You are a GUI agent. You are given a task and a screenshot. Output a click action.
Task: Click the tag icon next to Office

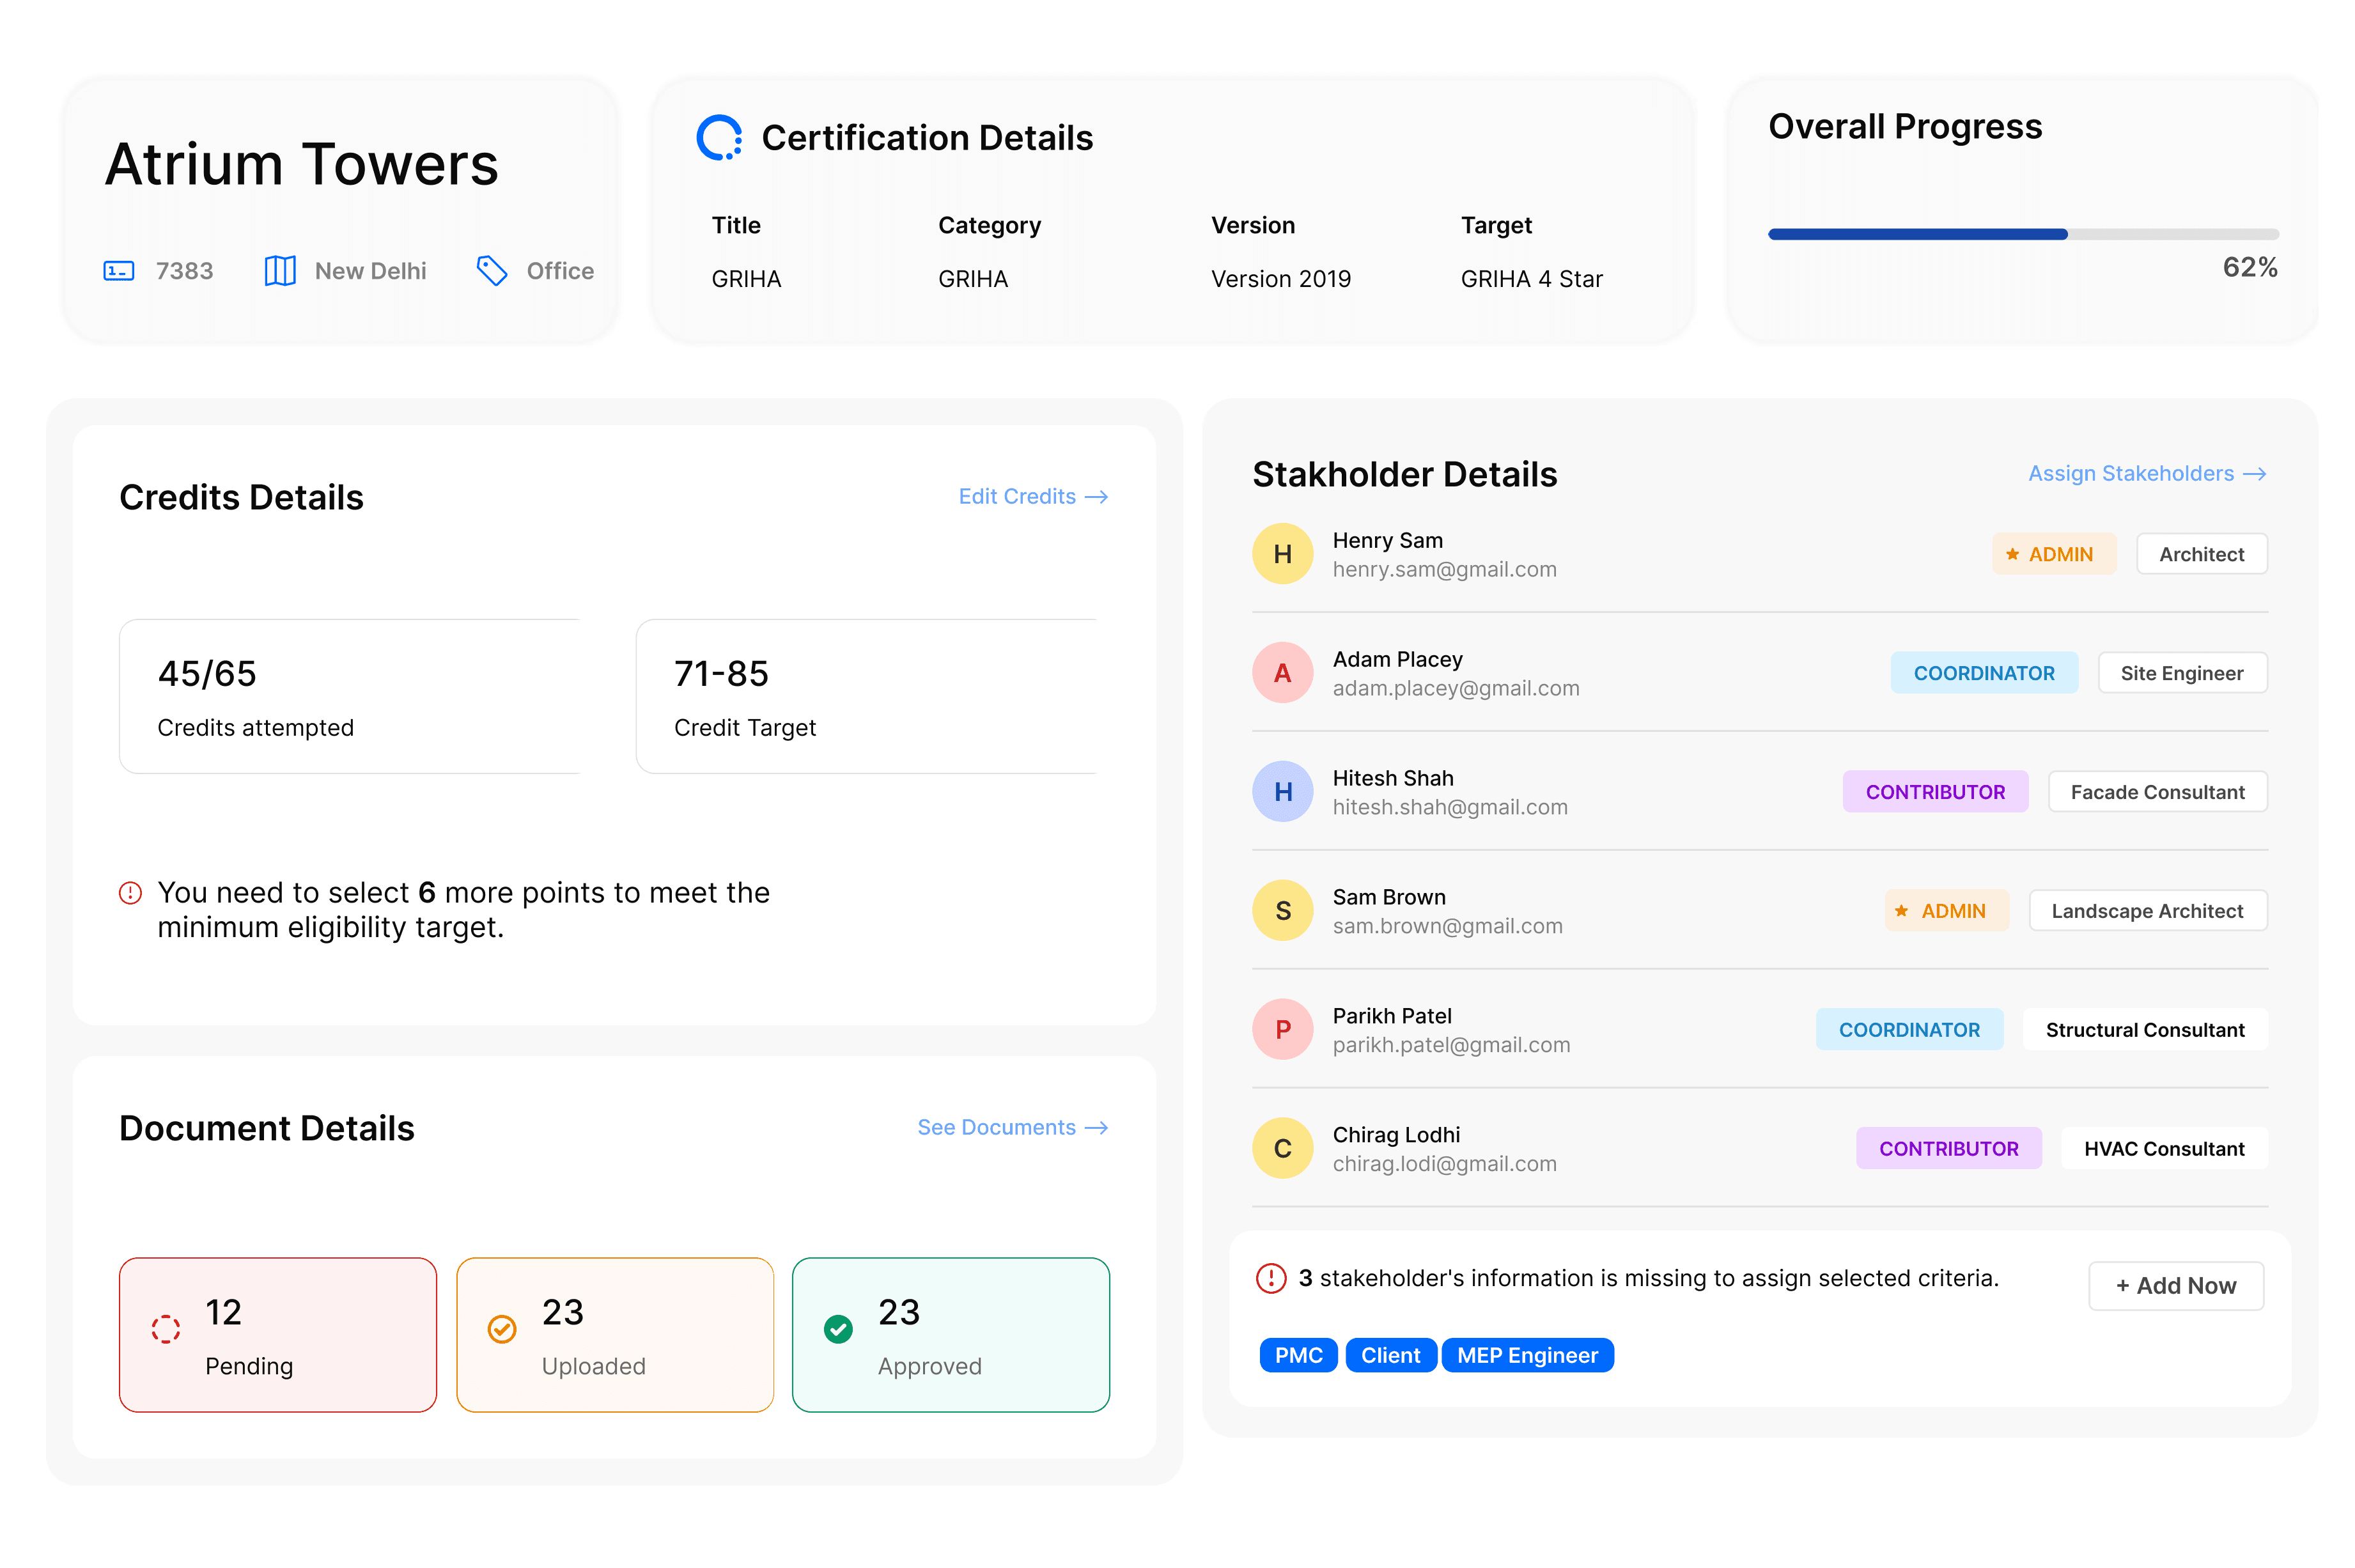pyautogui.click(x=491, y=271)
